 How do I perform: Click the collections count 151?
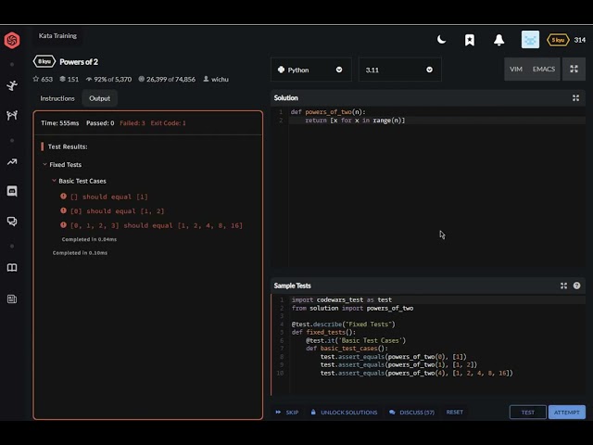(69, 79)
